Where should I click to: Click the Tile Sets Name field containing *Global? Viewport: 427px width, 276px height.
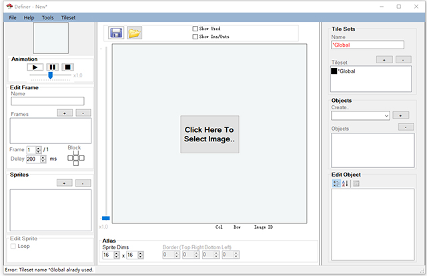click(x=368, y=45)
